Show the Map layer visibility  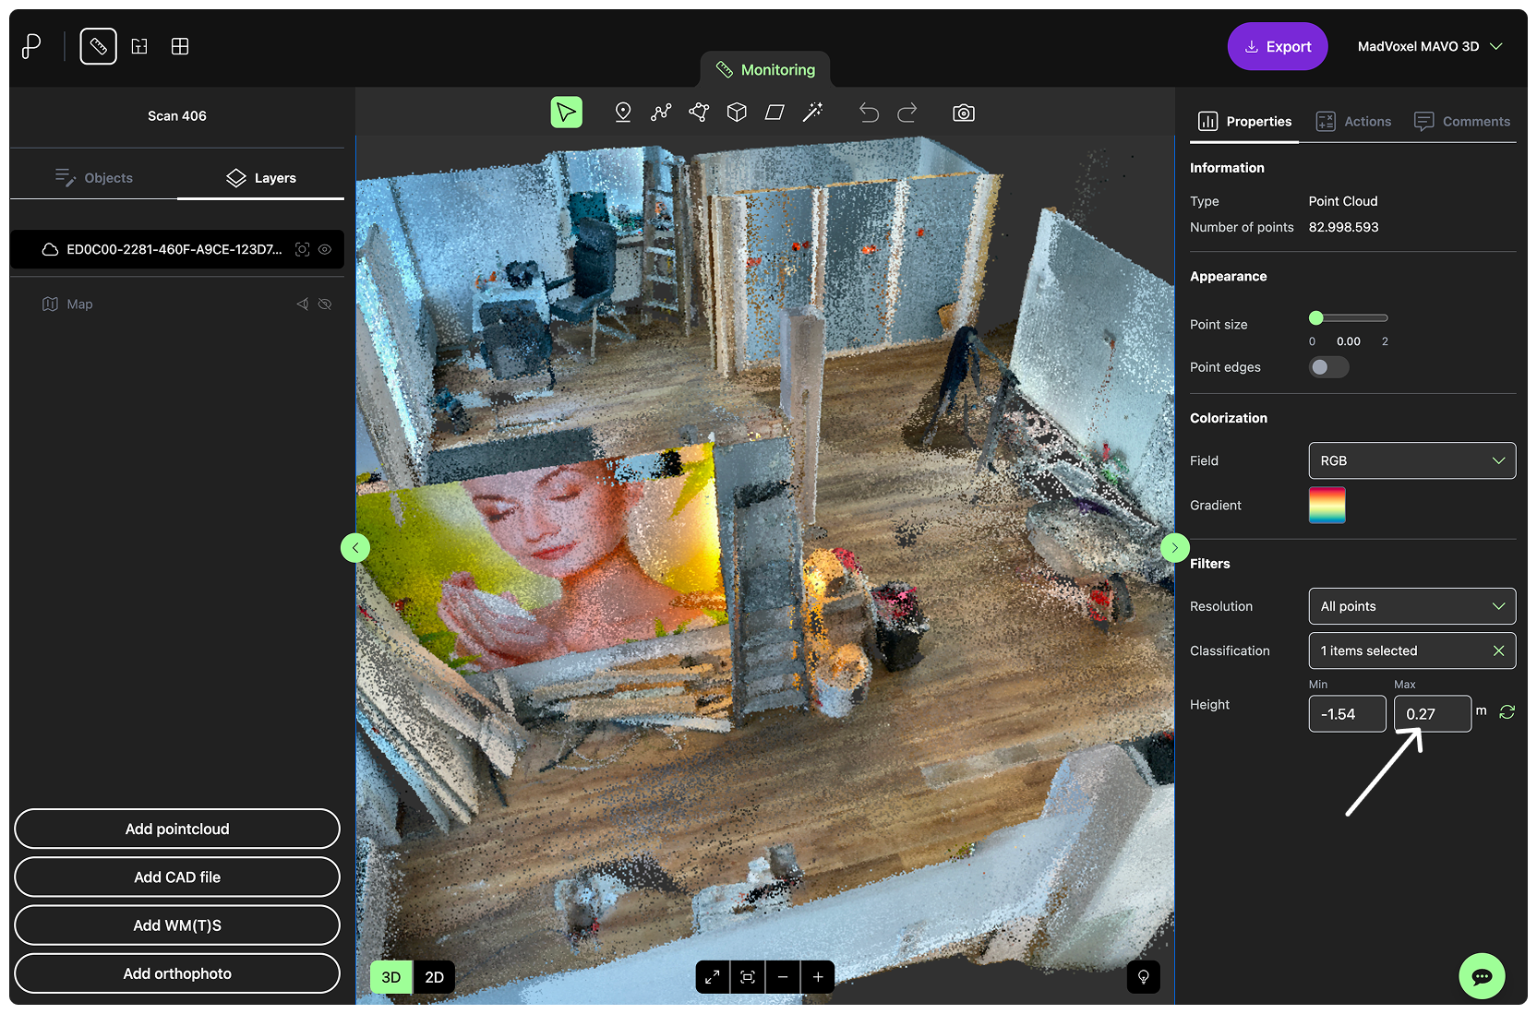325,304
